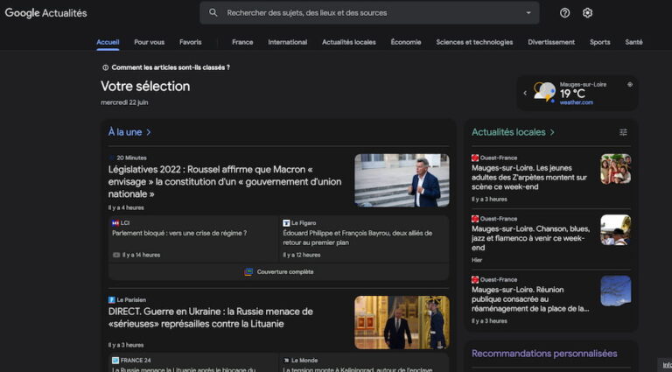Image resolution: width=672 pixels, height=372 pixels.
Task: Click the info icon beside article ranking question
Action: tap(105, 67)
